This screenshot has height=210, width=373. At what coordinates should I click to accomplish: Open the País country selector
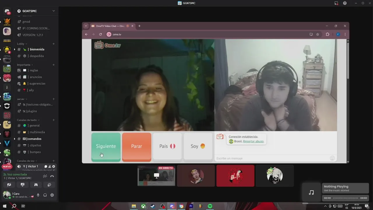point(167,146)
